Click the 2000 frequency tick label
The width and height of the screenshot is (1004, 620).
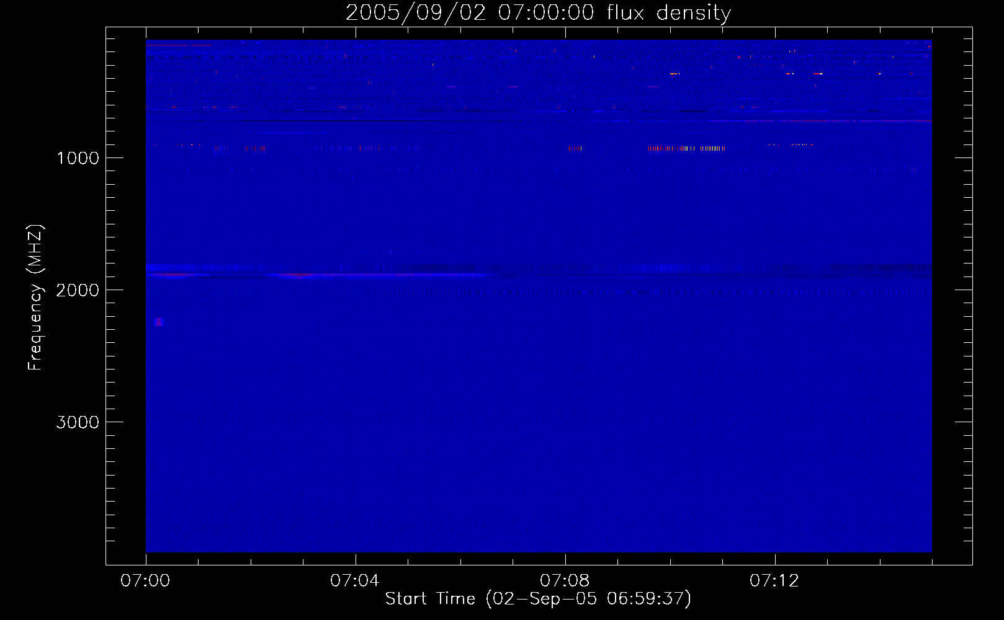click(x=78, y=290)
